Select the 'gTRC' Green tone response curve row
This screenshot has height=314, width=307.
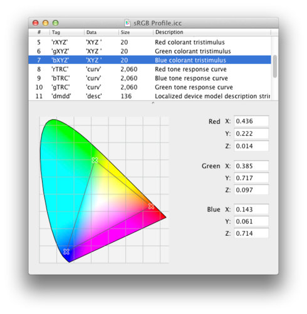tap(150, 87)
